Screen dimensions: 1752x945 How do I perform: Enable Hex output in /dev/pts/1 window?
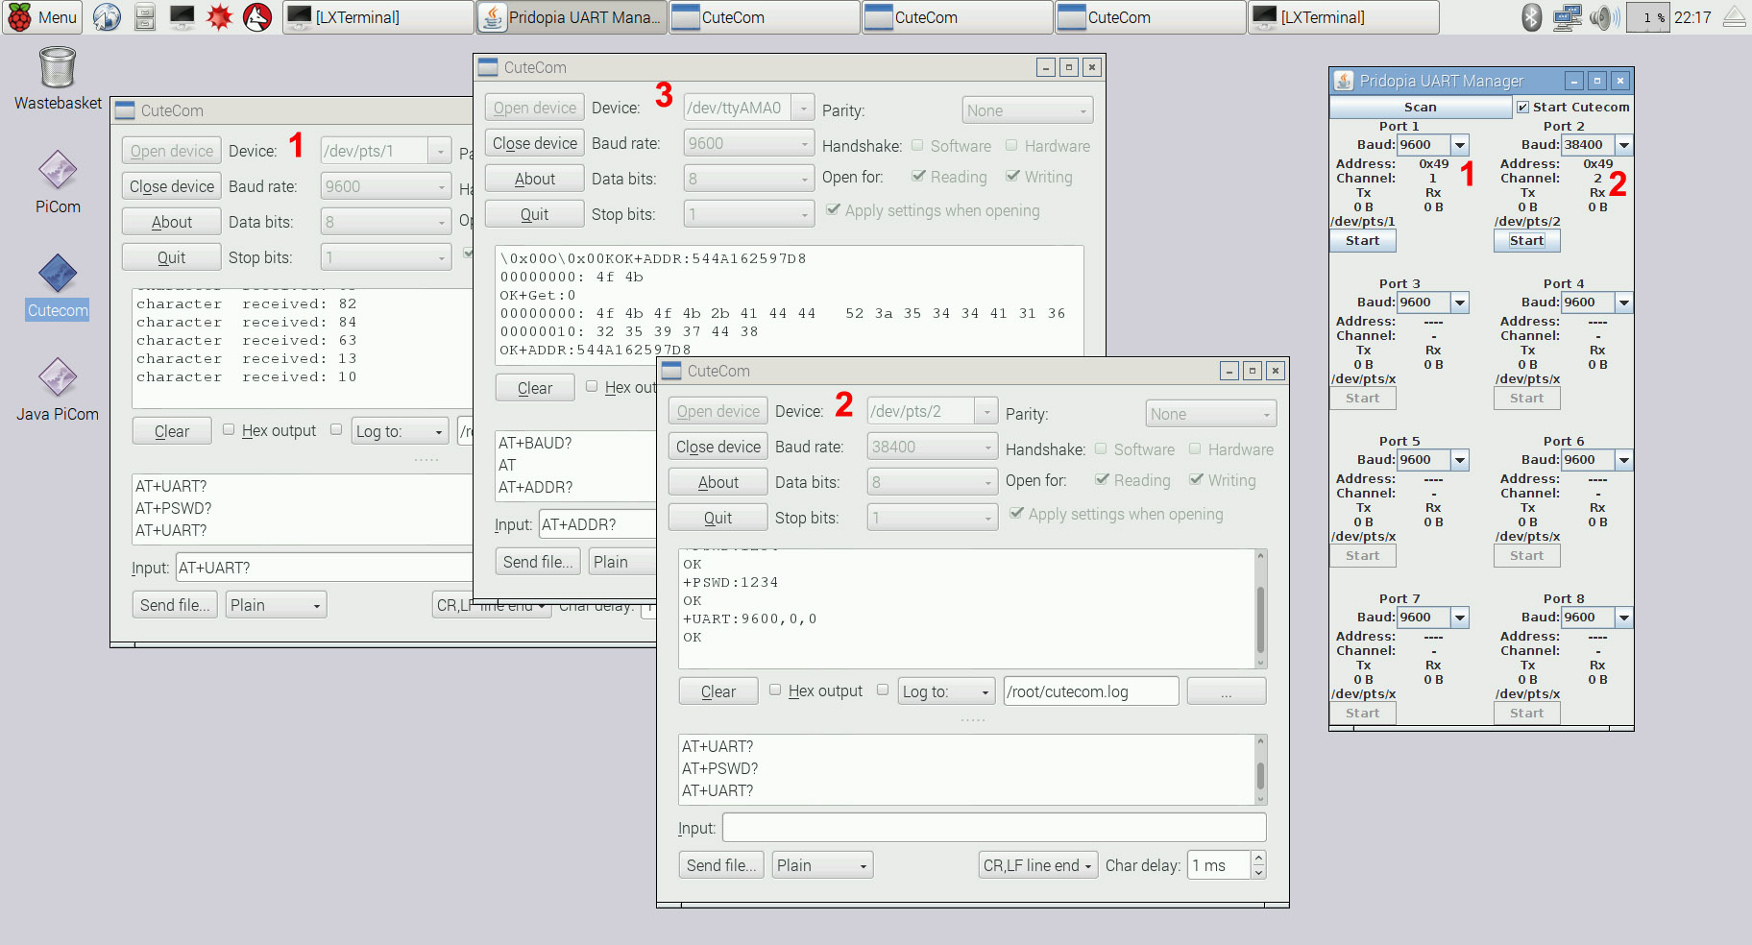point(229,429)
